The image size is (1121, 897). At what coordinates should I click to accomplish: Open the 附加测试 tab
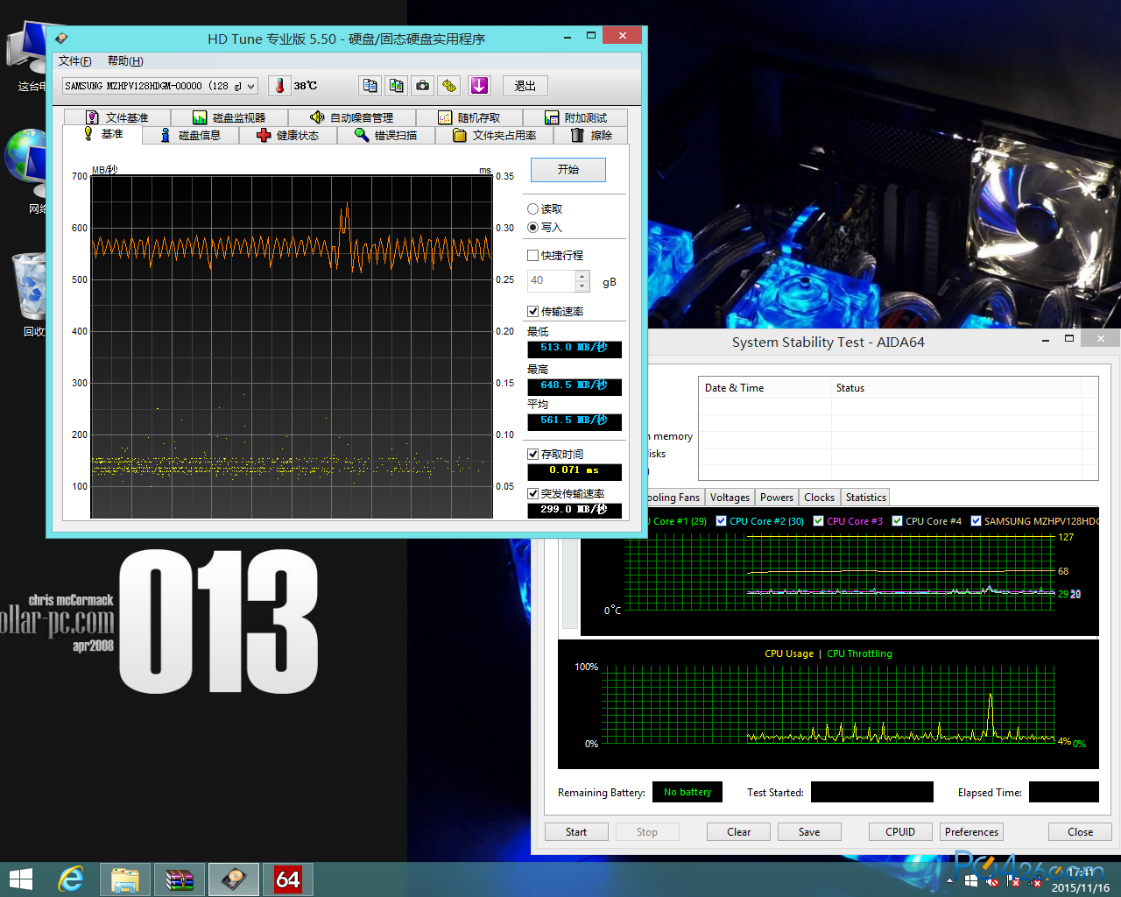[575, 117]
